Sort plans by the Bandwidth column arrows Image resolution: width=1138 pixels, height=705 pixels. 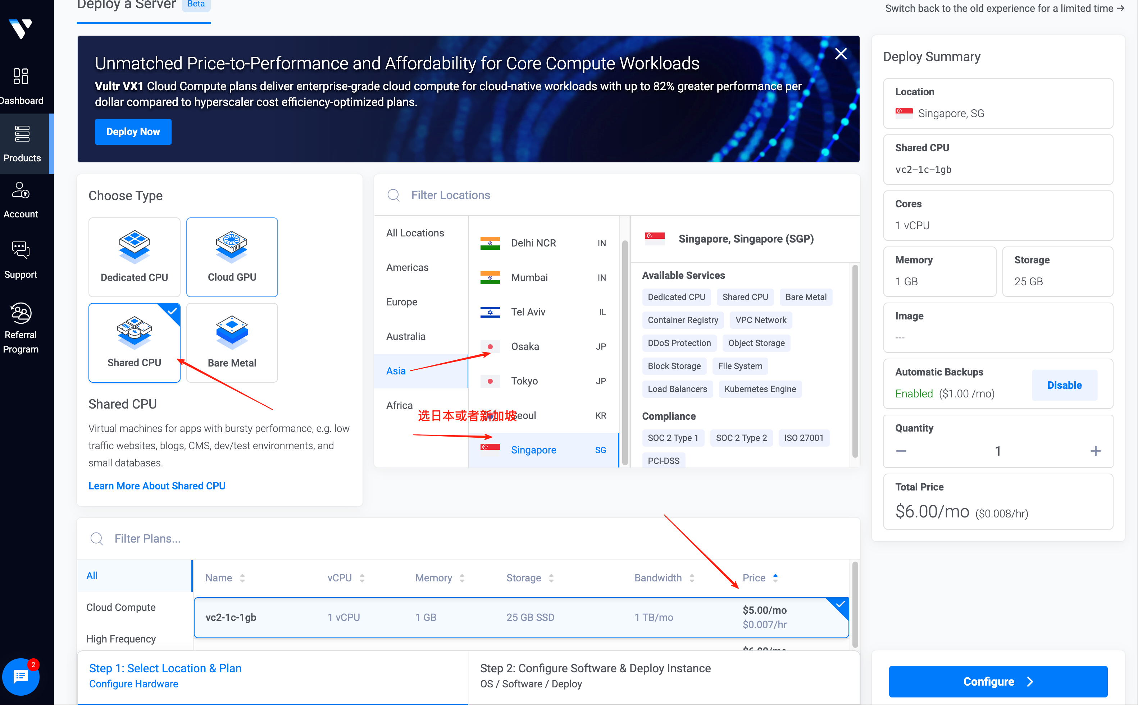point(692,578)
